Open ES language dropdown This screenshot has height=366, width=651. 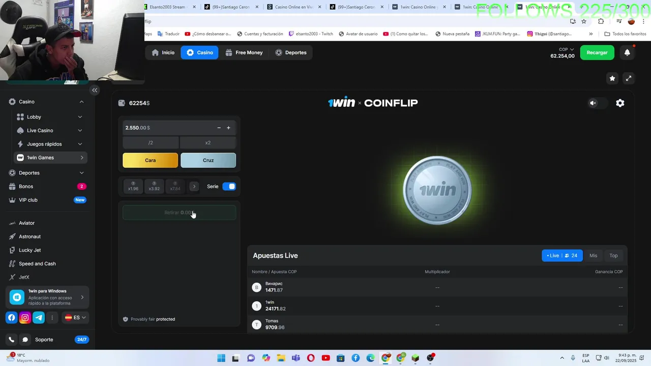[75, 318]
